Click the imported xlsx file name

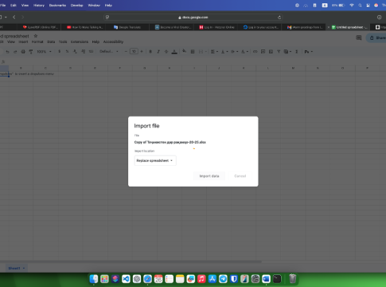(170, 142)
